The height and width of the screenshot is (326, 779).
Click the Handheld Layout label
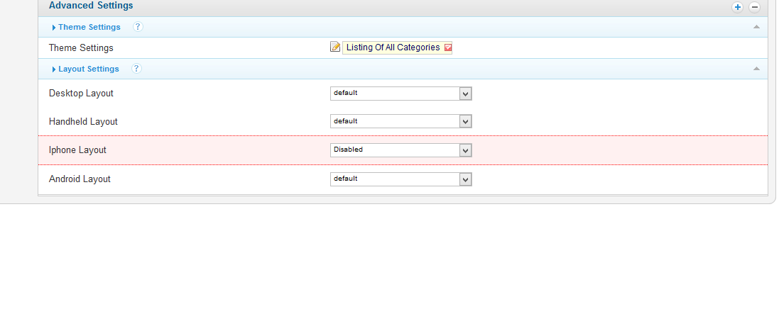(83, 121)
